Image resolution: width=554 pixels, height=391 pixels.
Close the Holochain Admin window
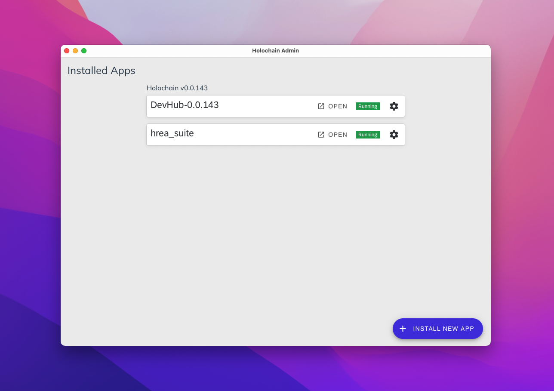pos(67,51)
